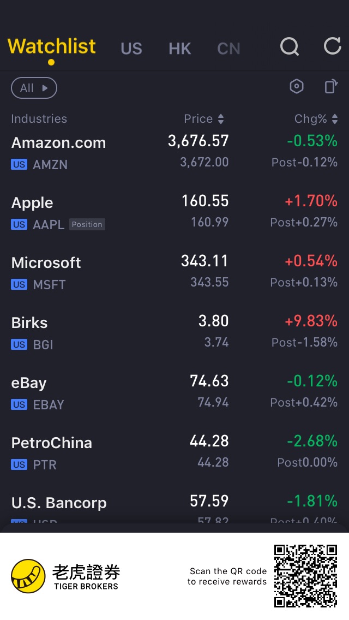Open the hexagon settings icon
This screenshot has height=620, width=349.
pyautogui.click(x=297, y=86)
